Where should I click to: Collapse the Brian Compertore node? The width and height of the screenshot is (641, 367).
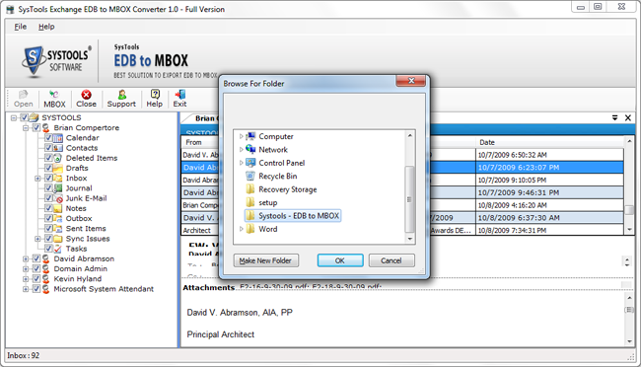(x=26, y=128)
